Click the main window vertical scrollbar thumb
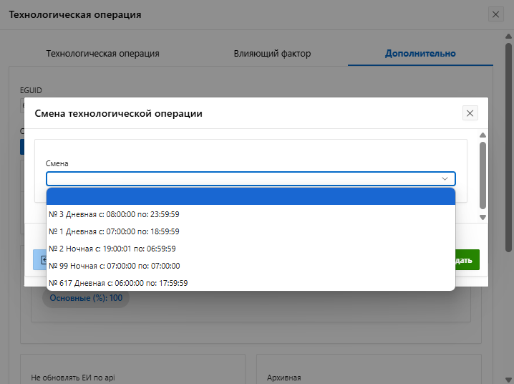 click(x=508, y=143)
